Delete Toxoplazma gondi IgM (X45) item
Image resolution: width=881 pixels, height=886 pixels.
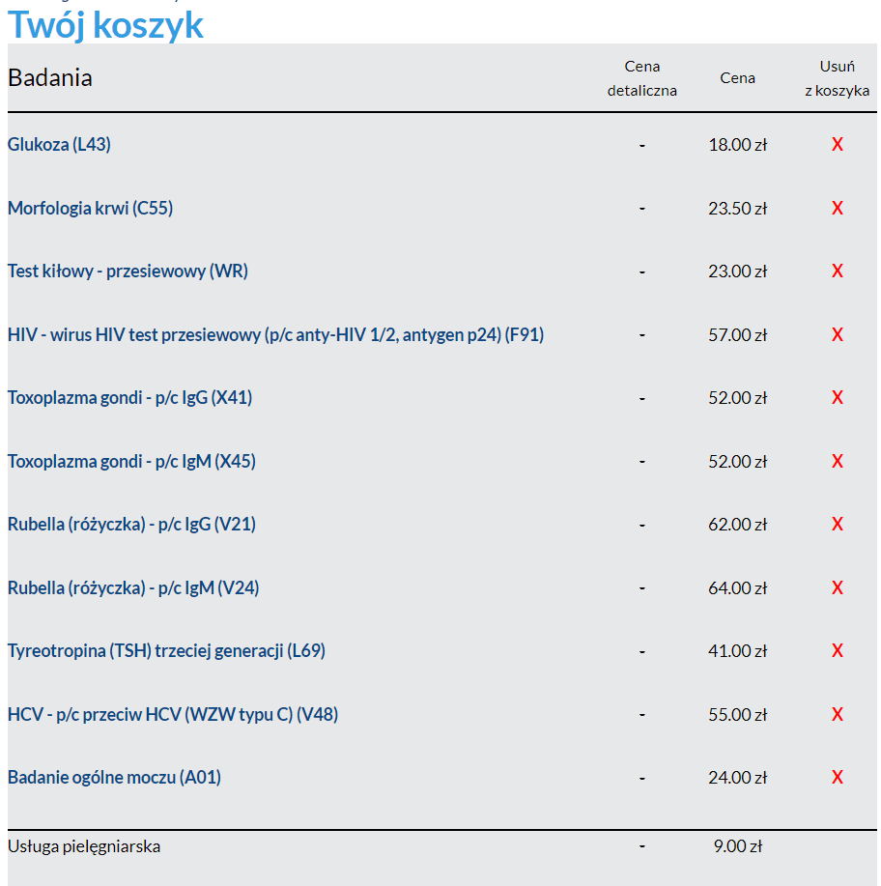(838, 462)
